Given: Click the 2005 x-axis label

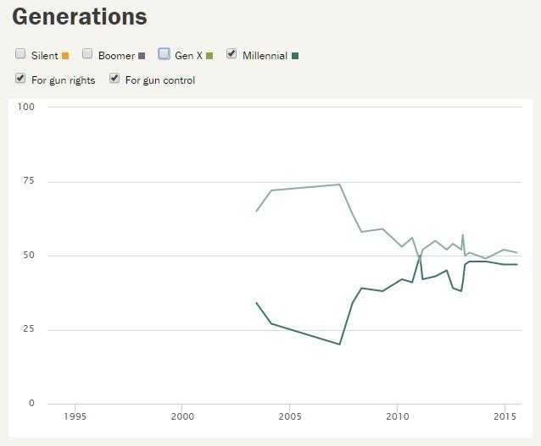Looking at the screenshot, I should [290, 416].
